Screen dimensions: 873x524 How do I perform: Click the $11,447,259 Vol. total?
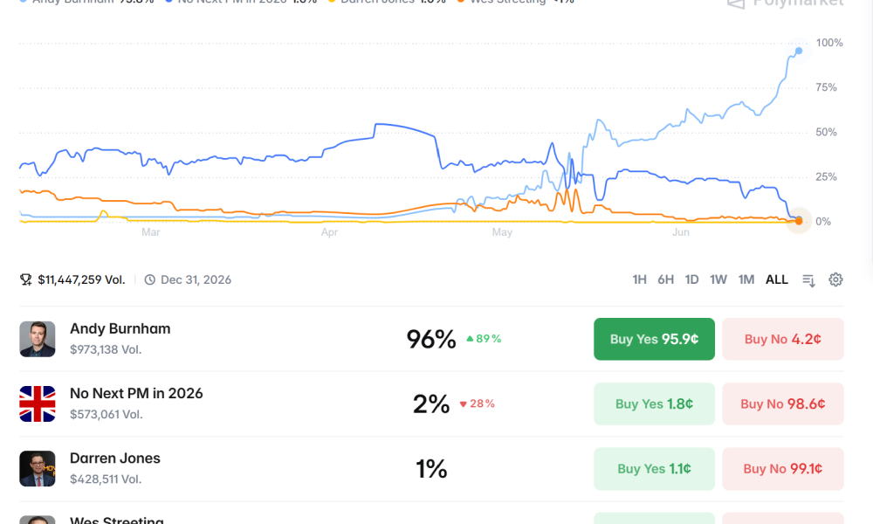(81, 279)
